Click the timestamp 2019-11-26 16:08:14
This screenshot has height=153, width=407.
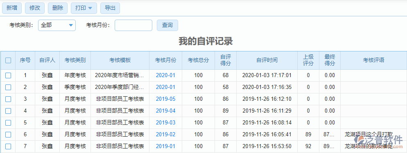pos(267,123)
